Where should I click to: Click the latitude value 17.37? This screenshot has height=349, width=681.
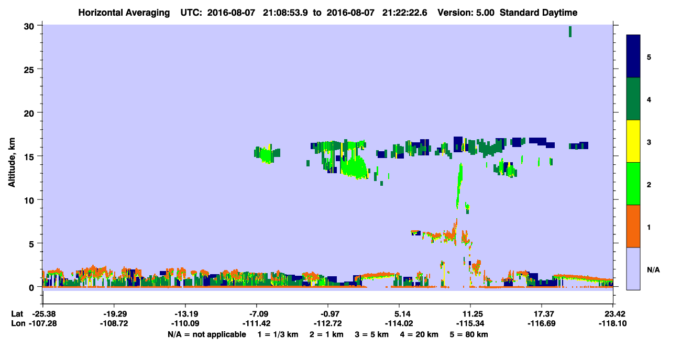point(542,314)
